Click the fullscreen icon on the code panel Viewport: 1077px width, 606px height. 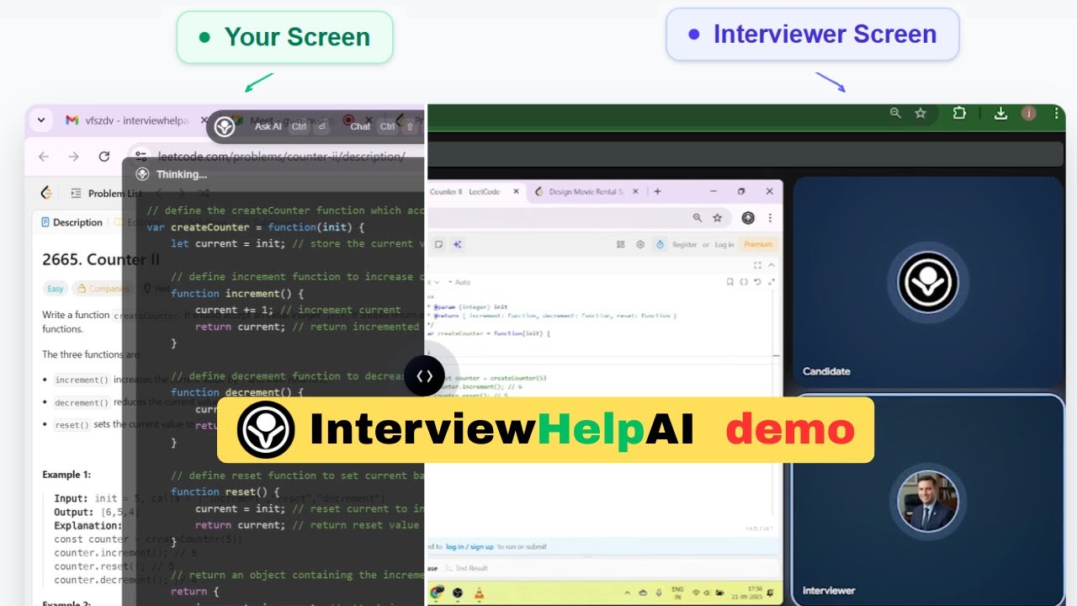coord(757,265)
